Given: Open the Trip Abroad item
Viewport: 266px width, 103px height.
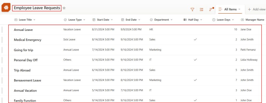Looking at the screenshot, I should (x=22, y=70).
